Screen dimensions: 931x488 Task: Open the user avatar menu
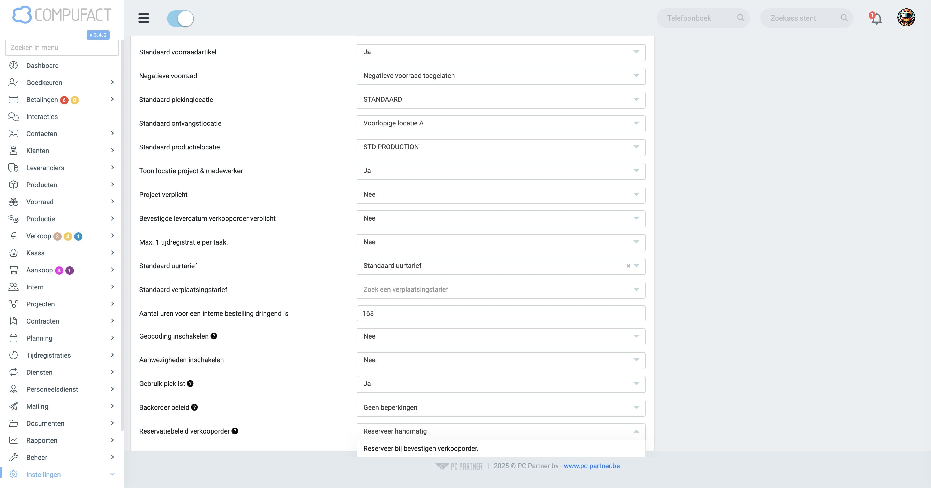click(x=906, y=18)
